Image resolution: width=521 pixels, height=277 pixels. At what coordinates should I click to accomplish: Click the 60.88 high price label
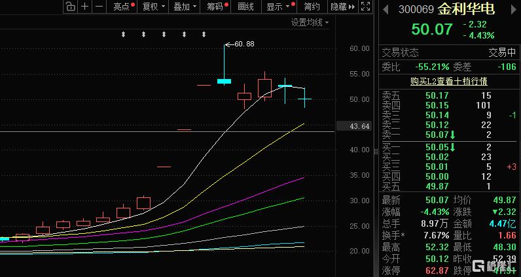coord(244,44)
